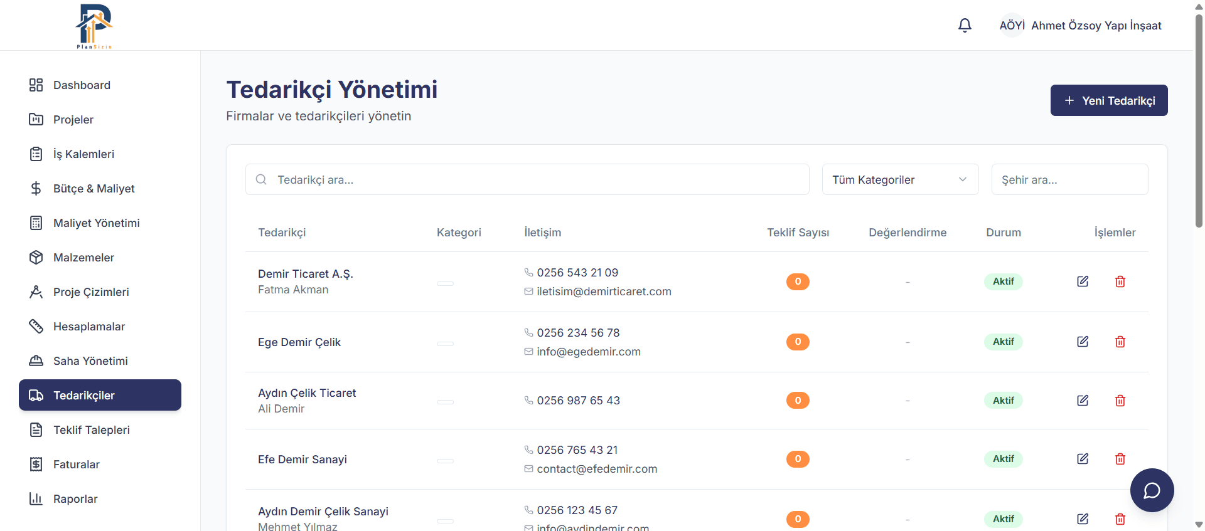
Task: Go to Dashboard menu item
Action: (x=100, y=85)
